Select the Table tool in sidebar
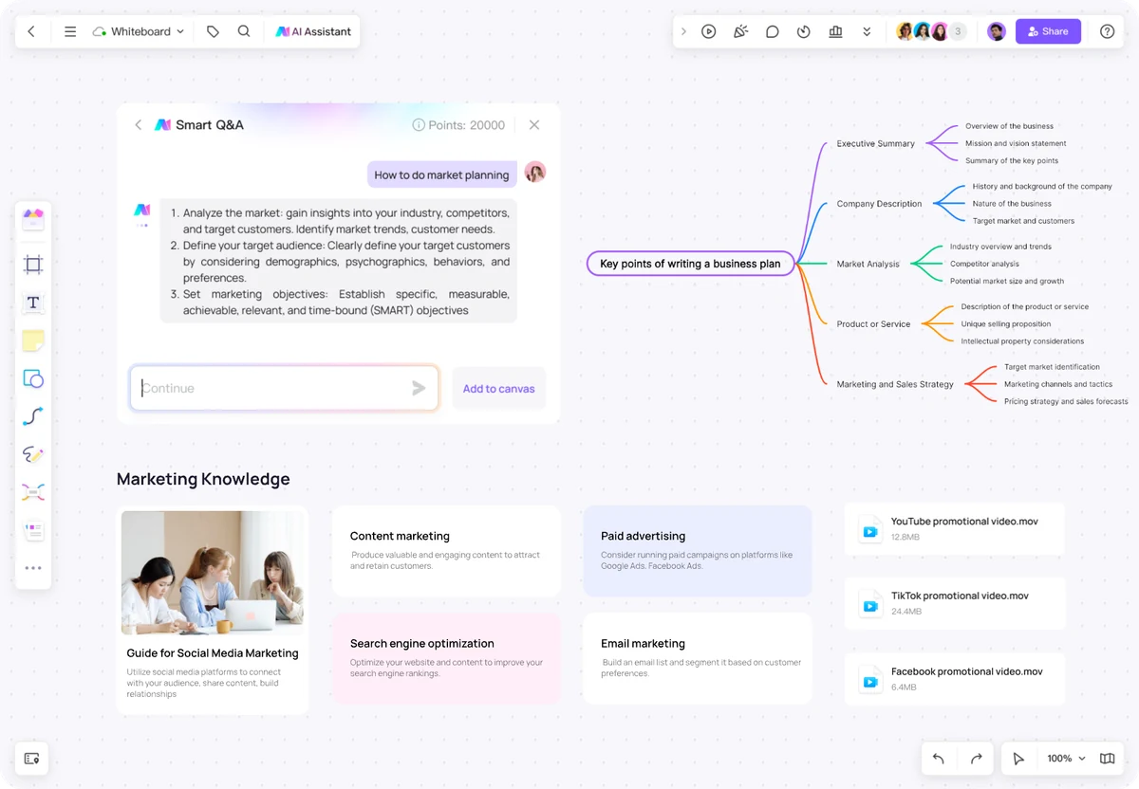The width and height of the screenshot is (1139, 789). point(33,531)
